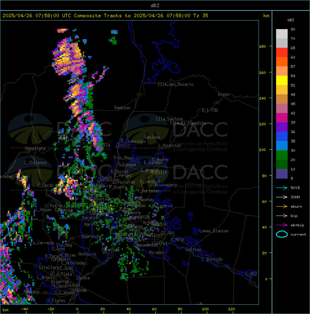Screen dimensions: 310x314
Task: Click the 'V_Flores' map label
Action: coord(56,301)
